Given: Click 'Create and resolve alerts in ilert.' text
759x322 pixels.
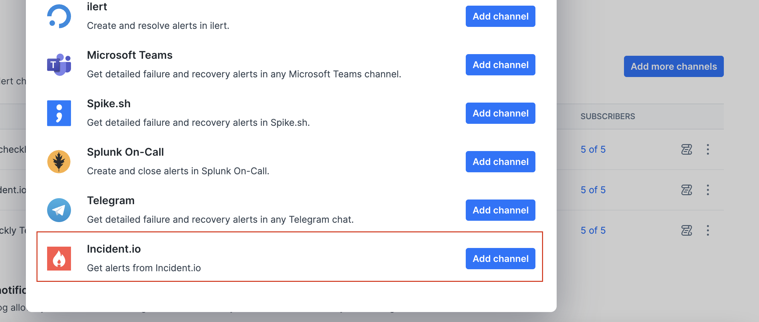Looking at the screenshot, I should pyautogui.click(x=158, y=26).
